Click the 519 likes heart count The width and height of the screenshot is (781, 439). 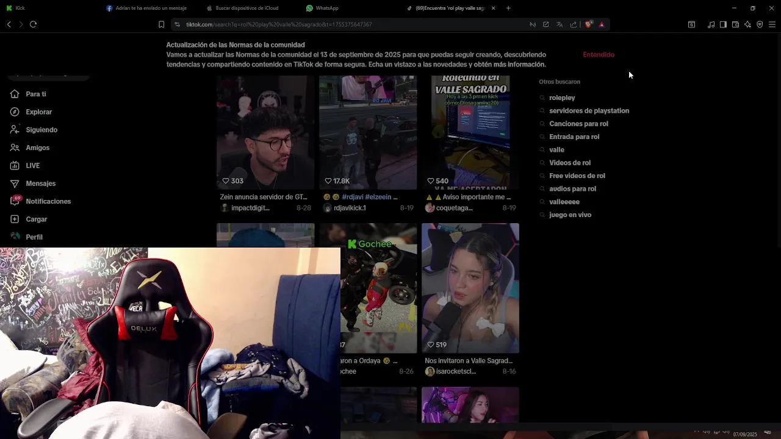(x=437, y=345)
